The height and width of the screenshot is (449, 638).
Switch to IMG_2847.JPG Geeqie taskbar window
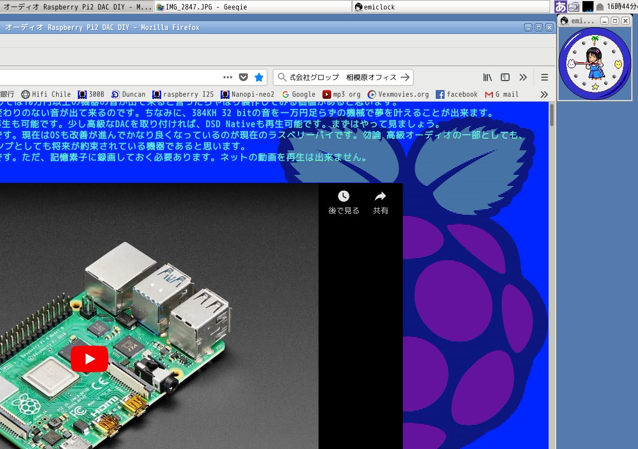coord(206,7)
